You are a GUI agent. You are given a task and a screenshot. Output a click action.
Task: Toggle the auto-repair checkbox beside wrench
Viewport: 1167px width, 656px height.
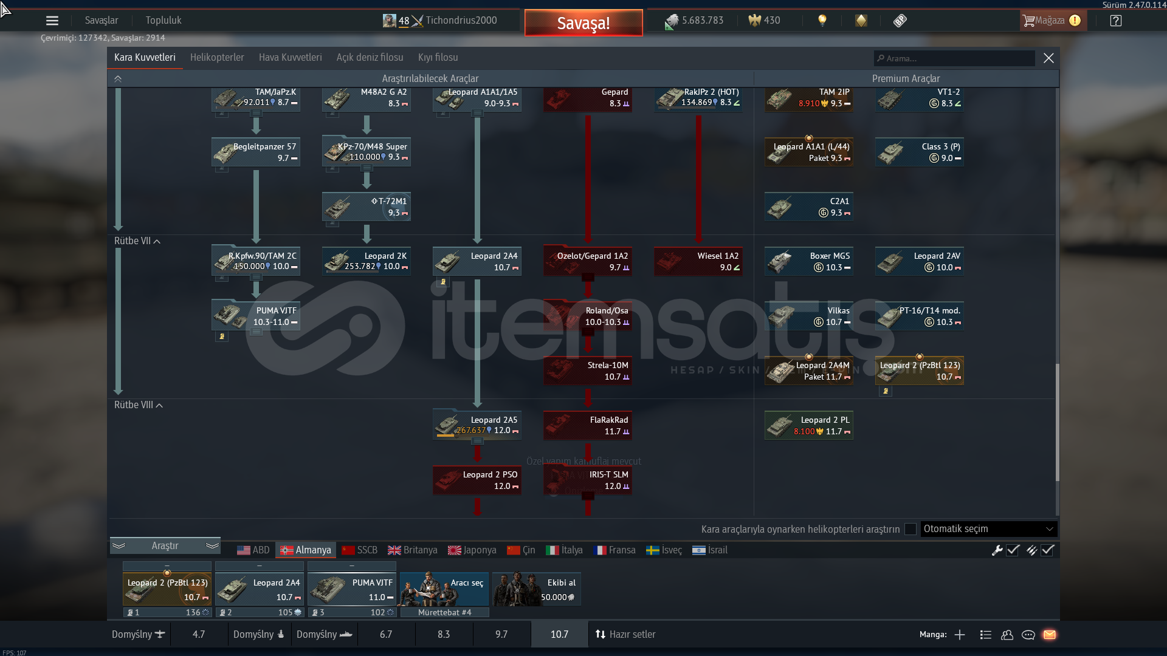(1013, 550)
